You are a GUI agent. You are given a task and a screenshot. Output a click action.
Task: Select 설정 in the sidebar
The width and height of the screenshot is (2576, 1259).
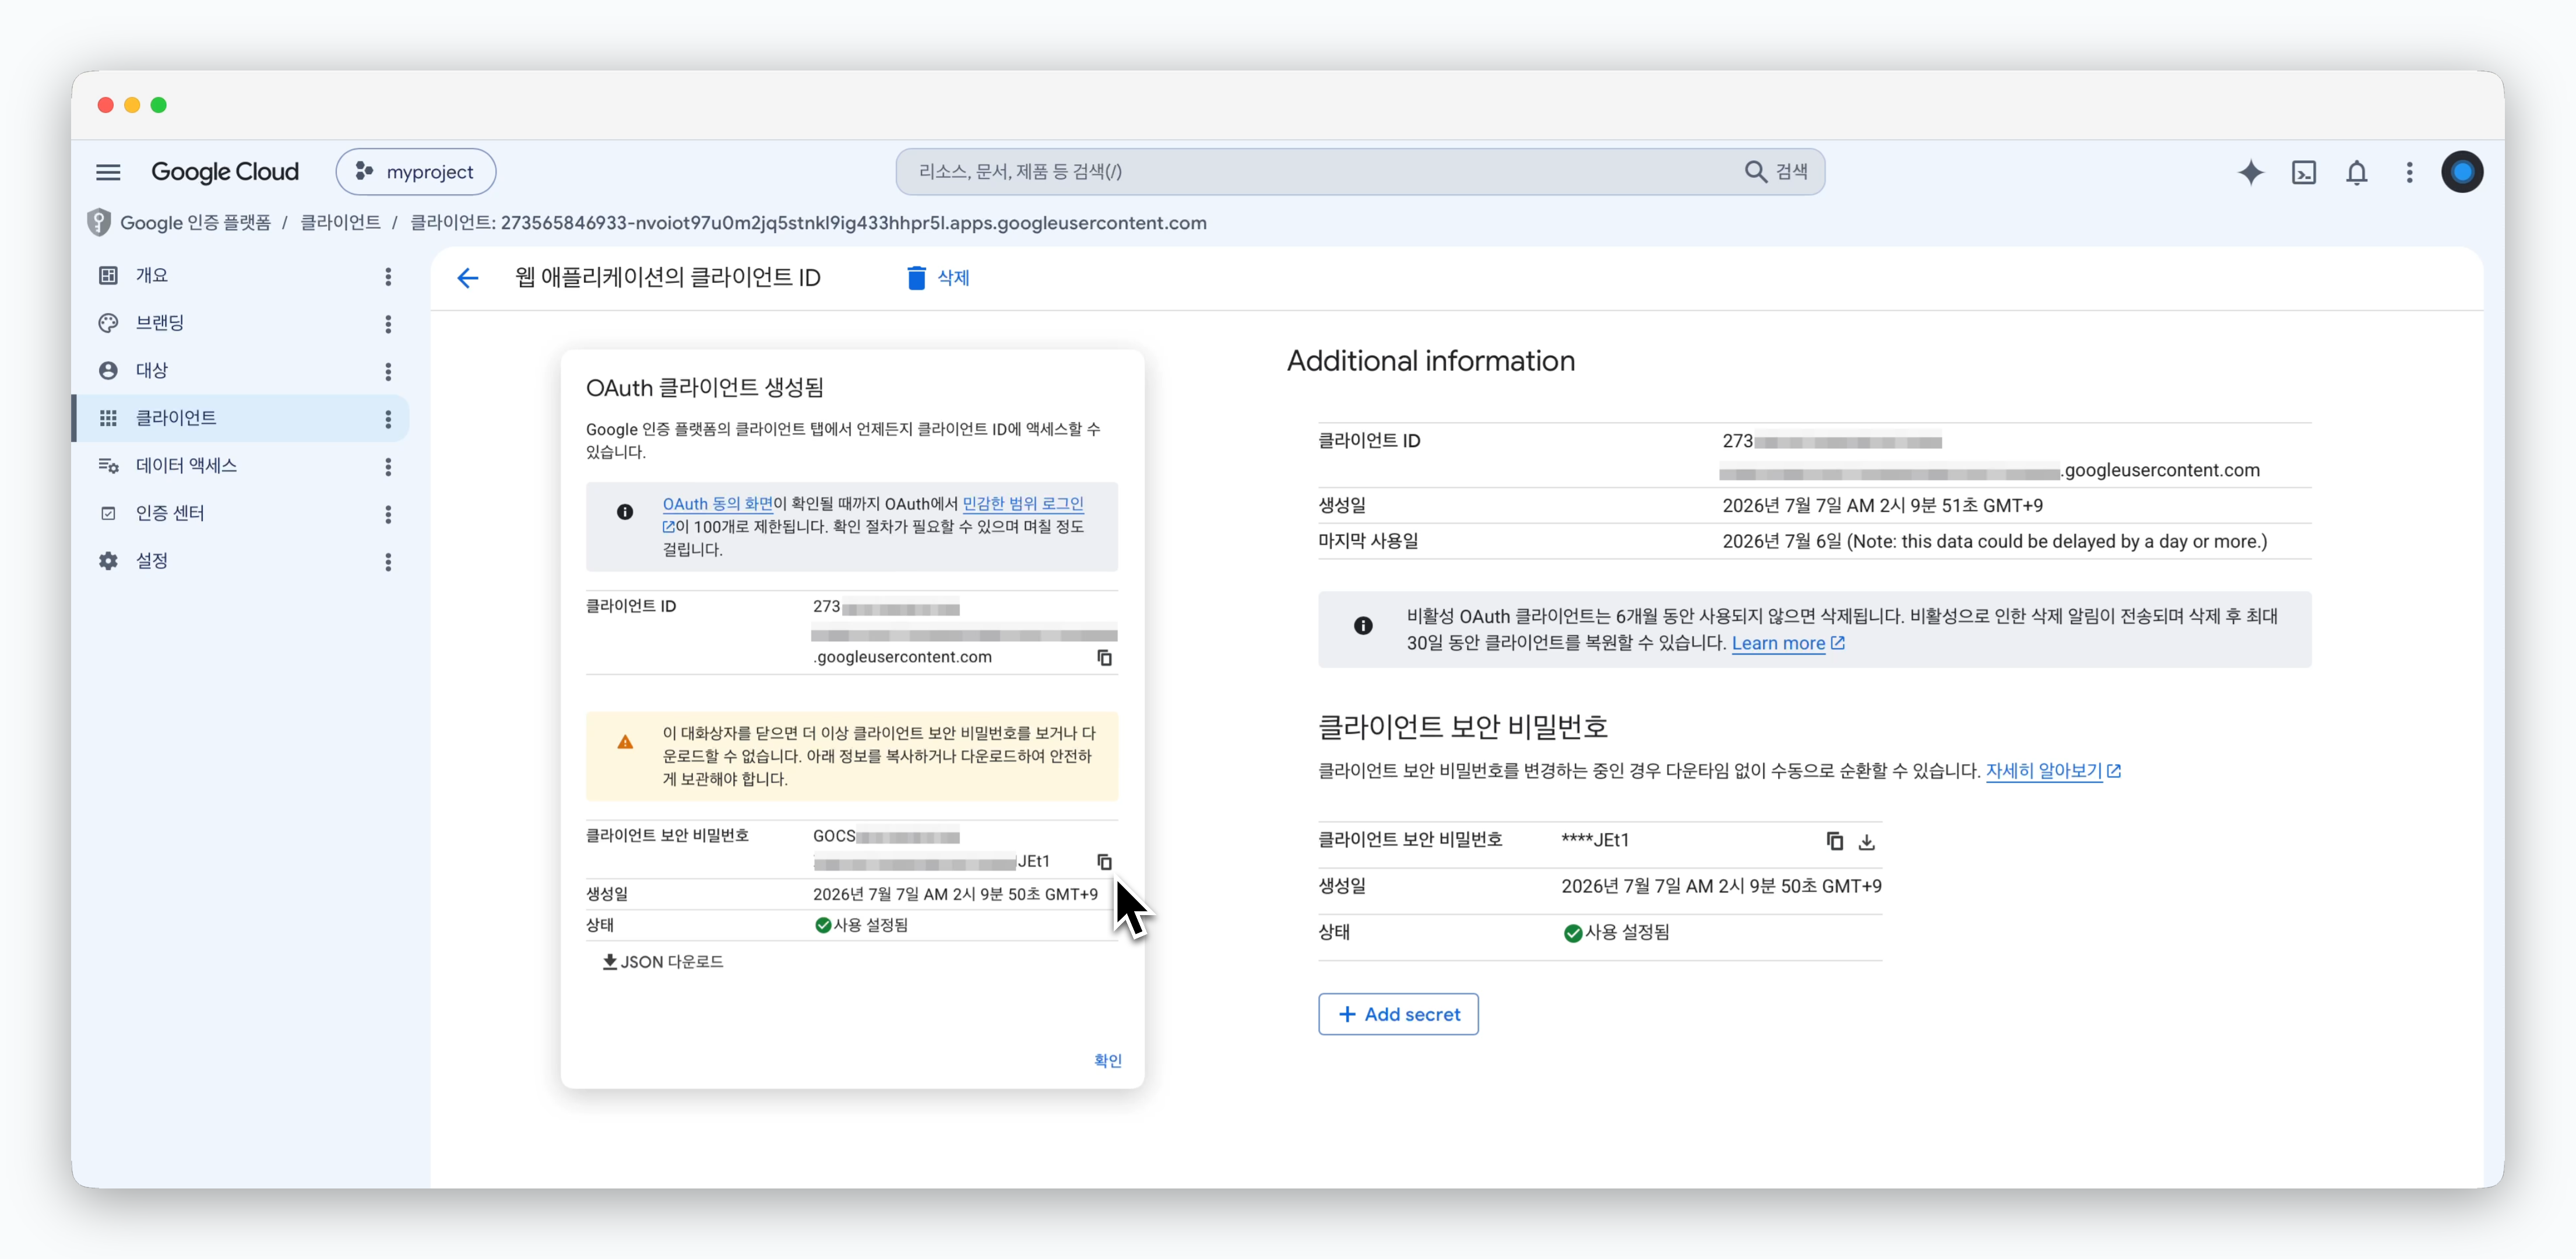pyautogui.click(x=151, y=561)
